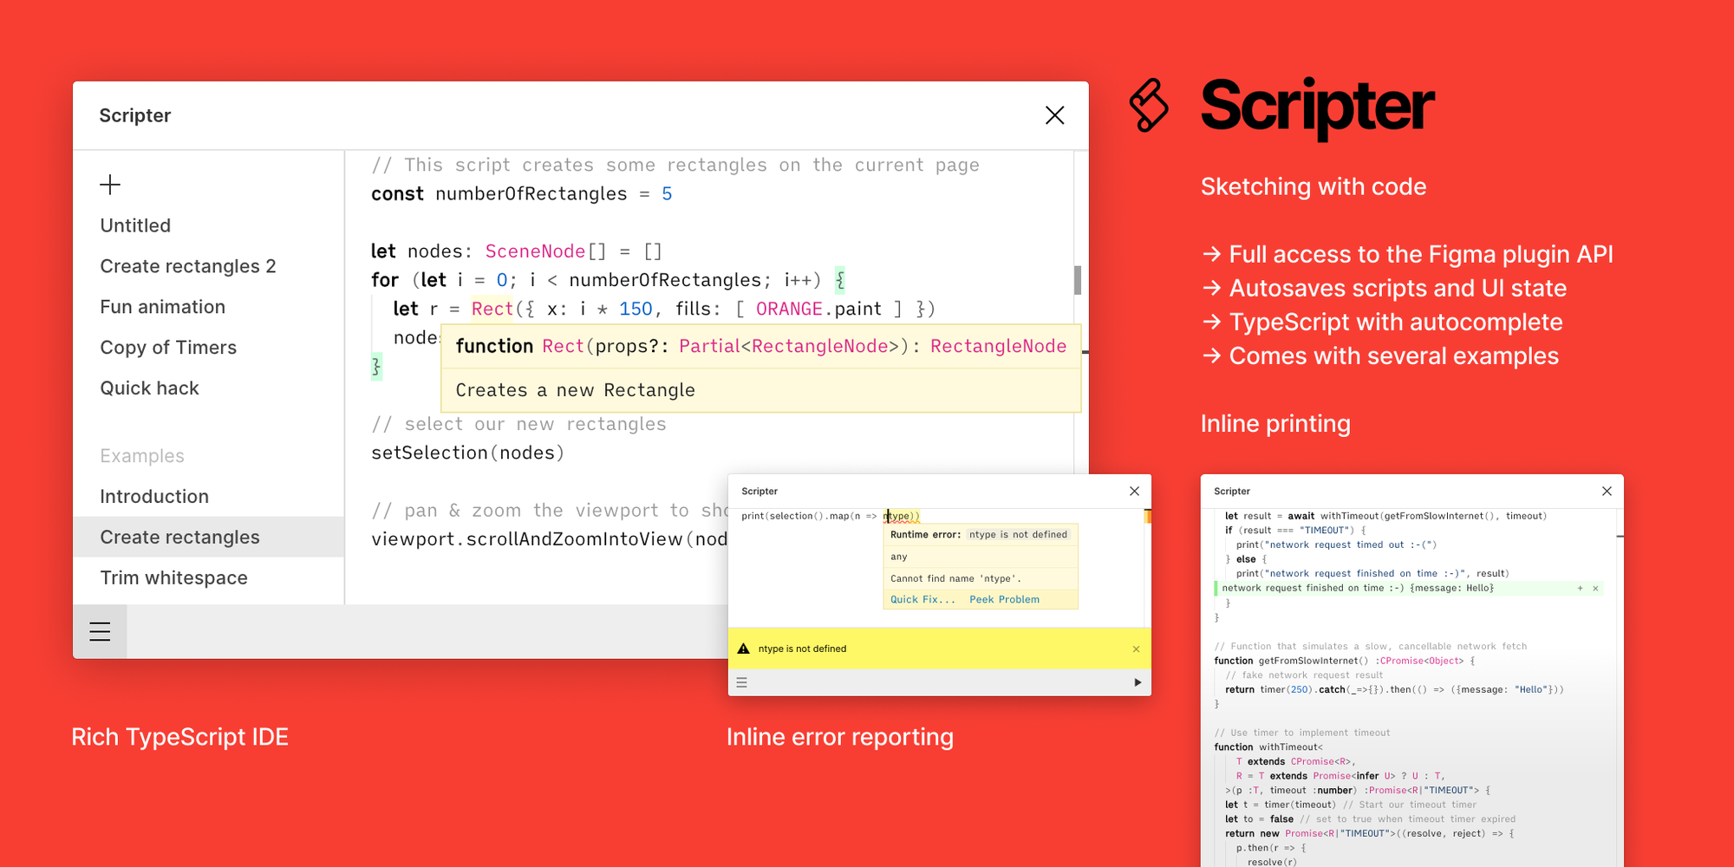Click 'Peek Problem' in the error popup
The image size is (1734, 867).
1003,599
